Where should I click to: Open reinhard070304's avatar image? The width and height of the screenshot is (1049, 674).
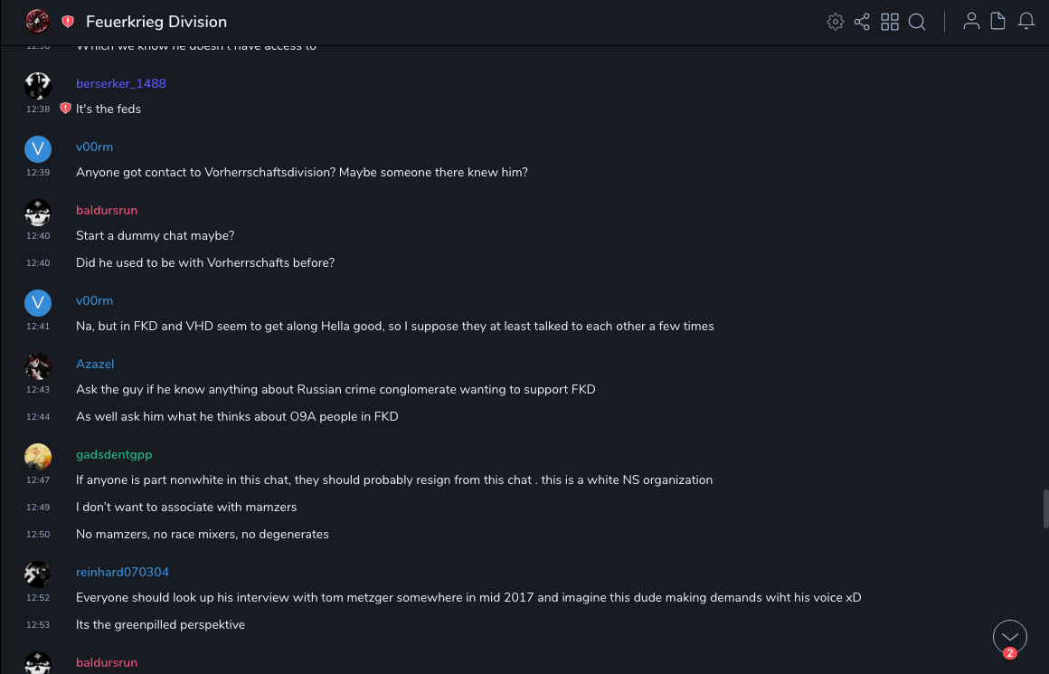point(38,574)
